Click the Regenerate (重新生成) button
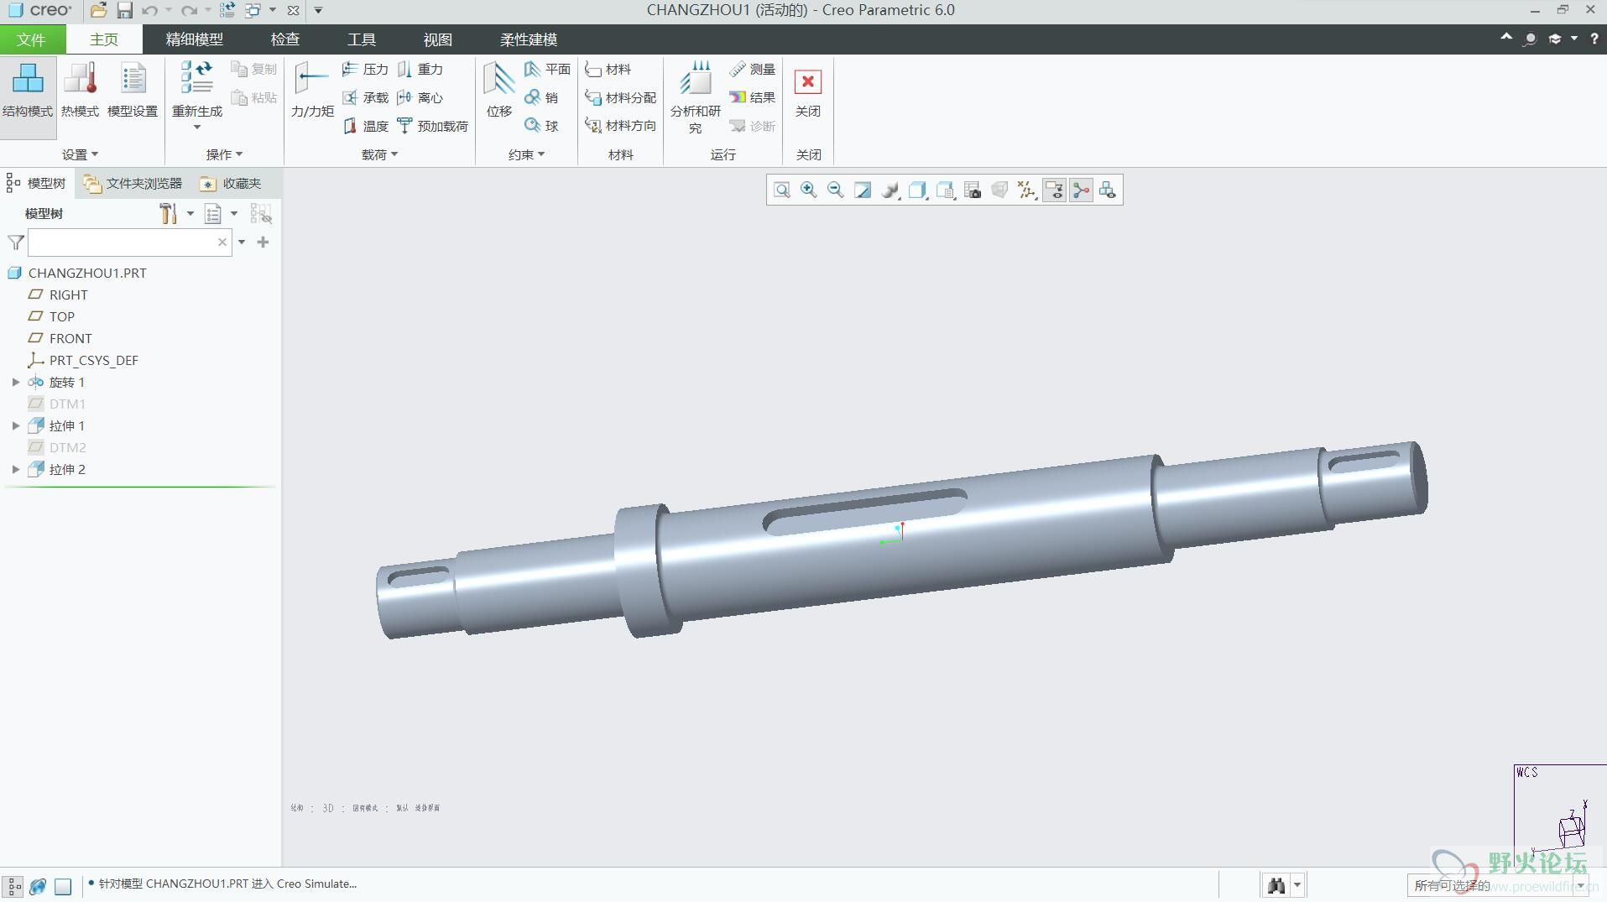 (197, 89)
